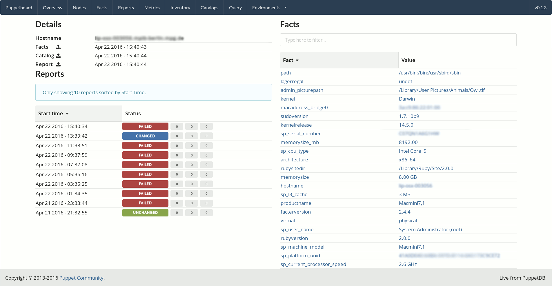Click the upload icon next to Catalog
The height and width of the screenshot is (286, 552).
coord(58,56)
